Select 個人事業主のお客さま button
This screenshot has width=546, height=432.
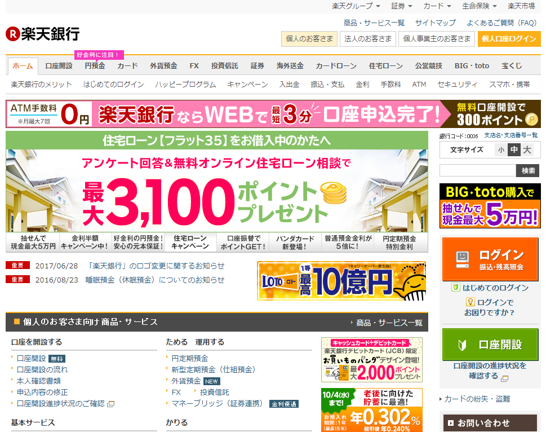click(x=437, y=39)
